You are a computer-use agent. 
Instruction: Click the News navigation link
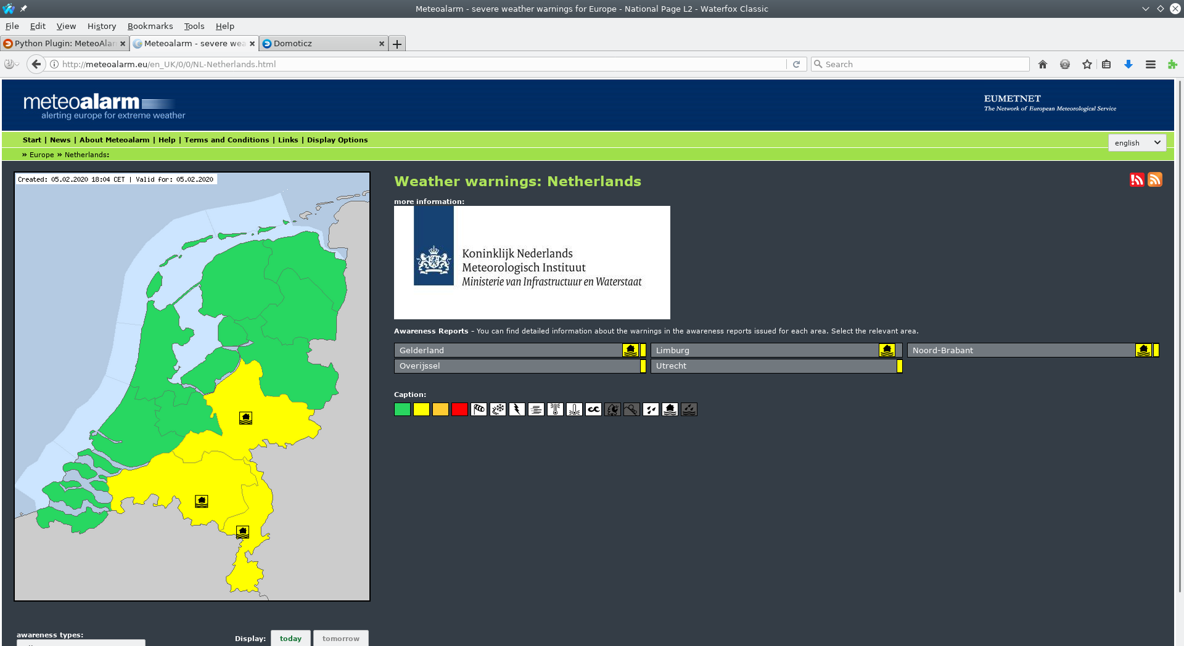[60, 140]
